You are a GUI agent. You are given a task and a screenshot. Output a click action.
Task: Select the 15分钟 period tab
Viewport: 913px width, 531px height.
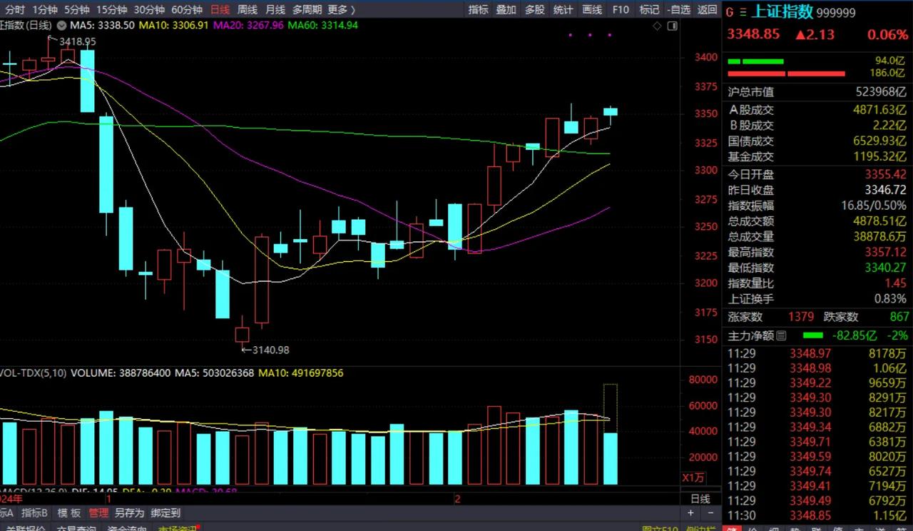[x=111, y=9]
